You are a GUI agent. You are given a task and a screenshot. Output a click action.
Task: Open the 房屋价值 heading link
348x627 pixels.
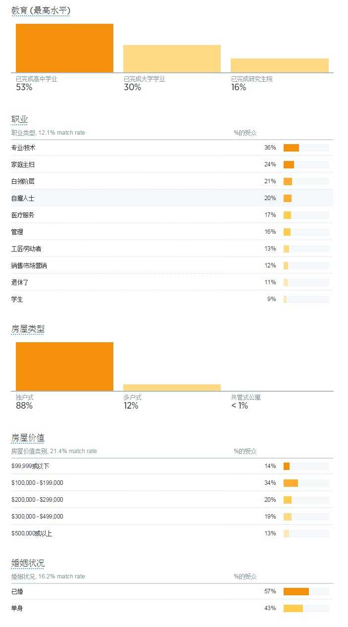(x=28, y=438)
